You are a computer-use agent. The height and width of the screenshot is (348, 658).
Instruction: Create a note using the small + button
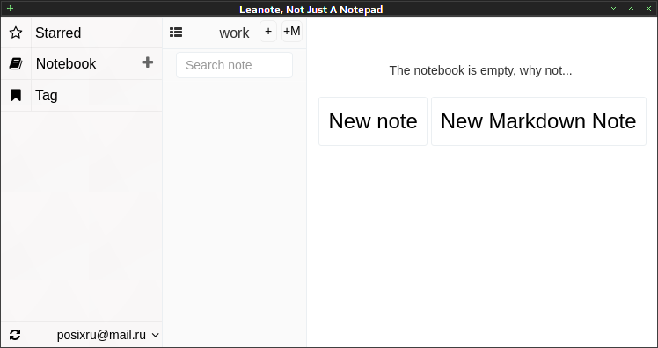coord(268,32)
